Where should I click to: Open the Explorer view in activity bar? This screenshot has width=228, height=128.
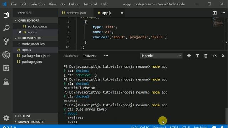click(x=6, y=15)
